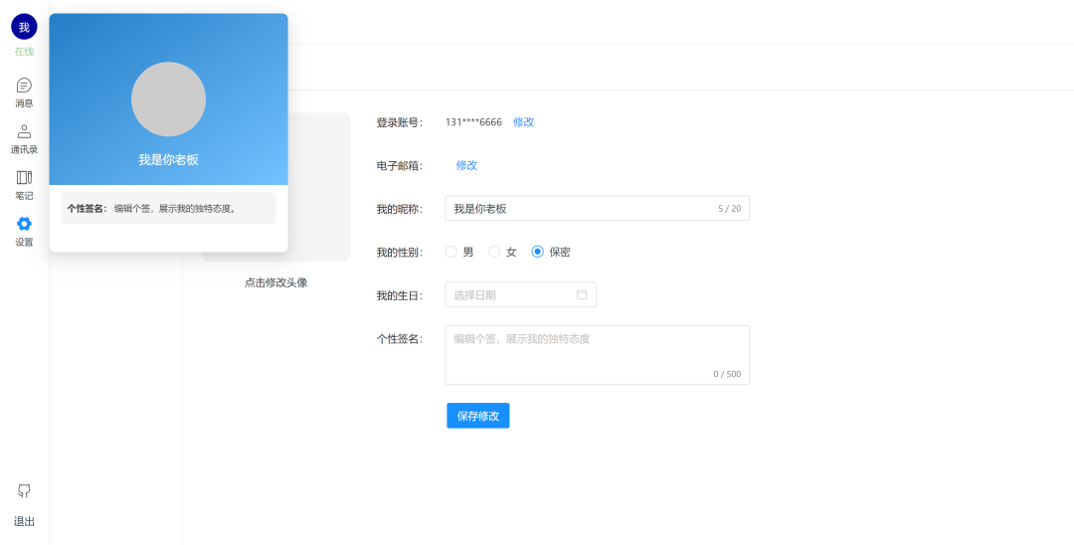Viewport: 1074px width, 545px height.
Task: Click the masked account number 131****6666
Action: click(x=473, y=122)
